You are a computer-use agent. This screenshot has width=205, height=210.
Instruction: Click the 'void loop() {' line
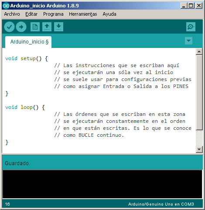point(25,107)
